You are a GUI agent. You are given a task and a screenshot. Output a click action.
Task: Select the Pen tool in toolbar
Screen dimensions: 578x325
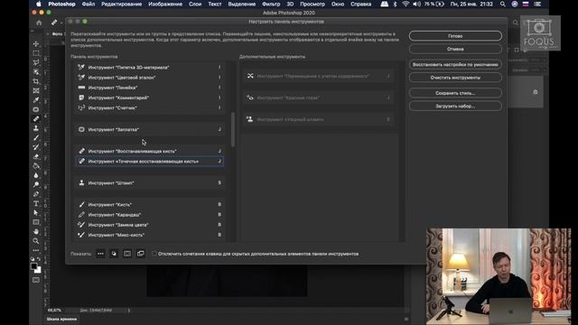coord(36,194)
